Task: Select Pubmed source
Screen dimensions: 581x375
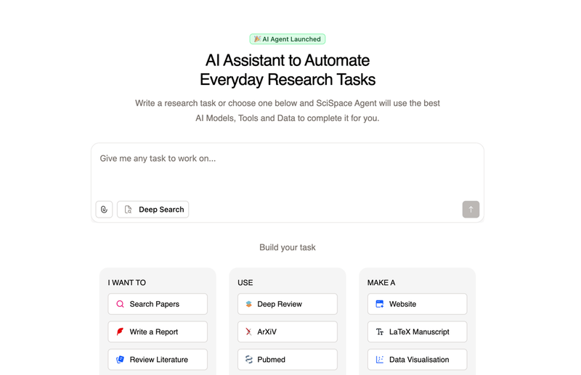Action: point(288,360)
